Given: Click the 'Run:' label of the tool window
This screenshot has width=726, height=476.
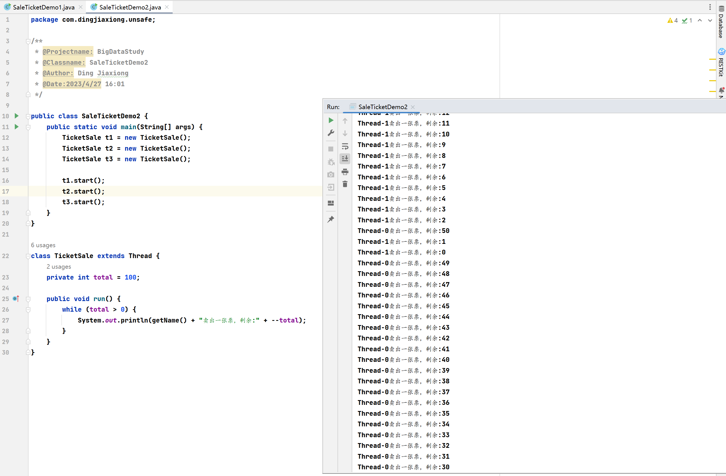Looking at the screenshot, I should coord(333,107).
